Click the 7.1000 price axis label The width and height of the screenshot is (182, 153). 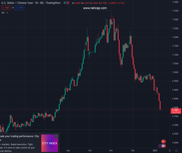pos(175,55)
